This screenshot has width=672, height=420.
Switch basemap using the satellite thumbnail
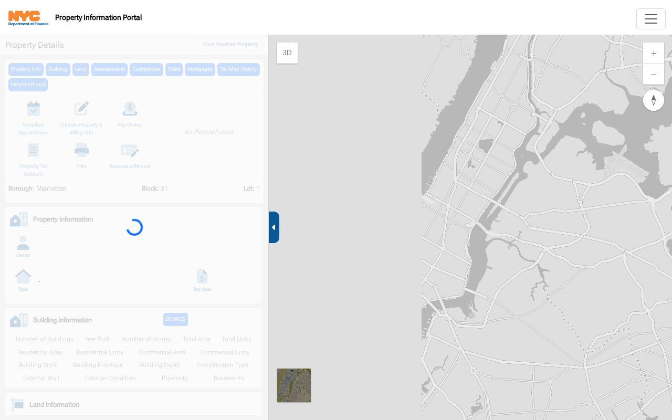pyautogui.click(x=294, y=385)
